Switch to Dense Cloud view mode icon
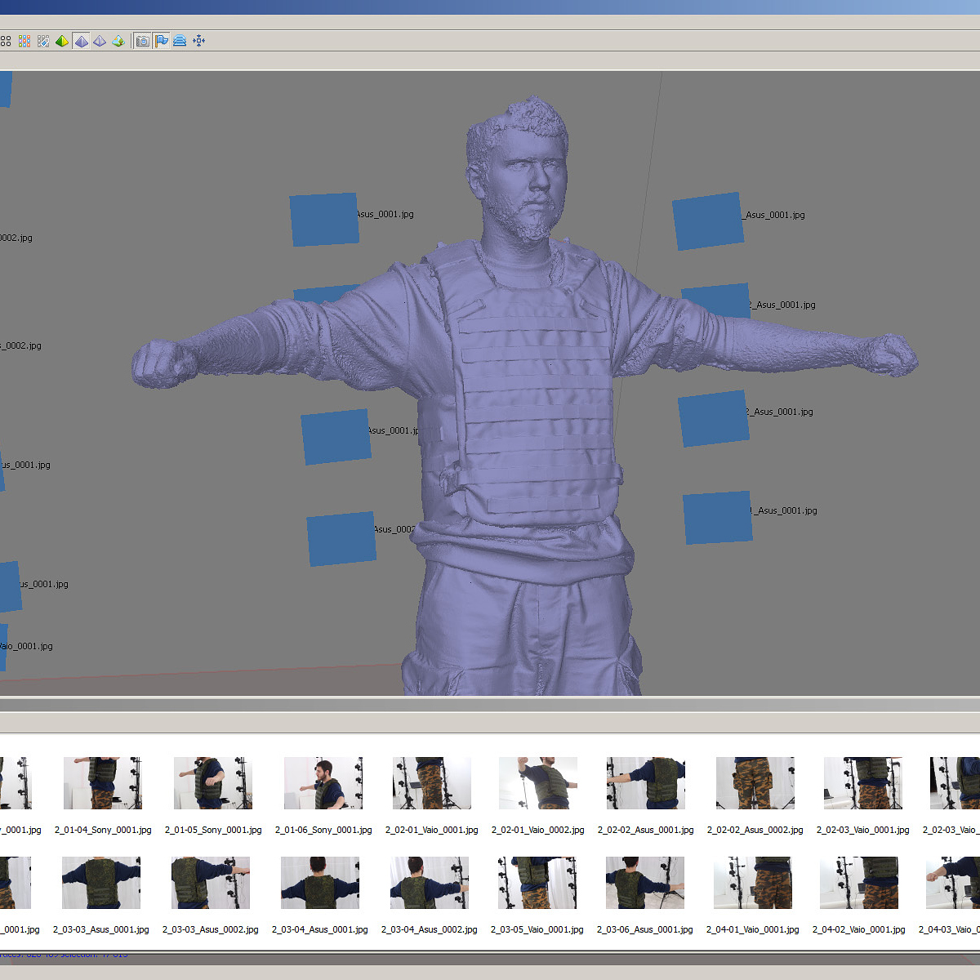 (x=24, y=41)
